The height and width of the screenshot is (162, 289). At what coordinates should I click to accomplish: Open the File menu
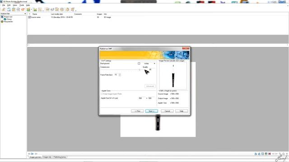pyautogui.click(x=4, y=5)
